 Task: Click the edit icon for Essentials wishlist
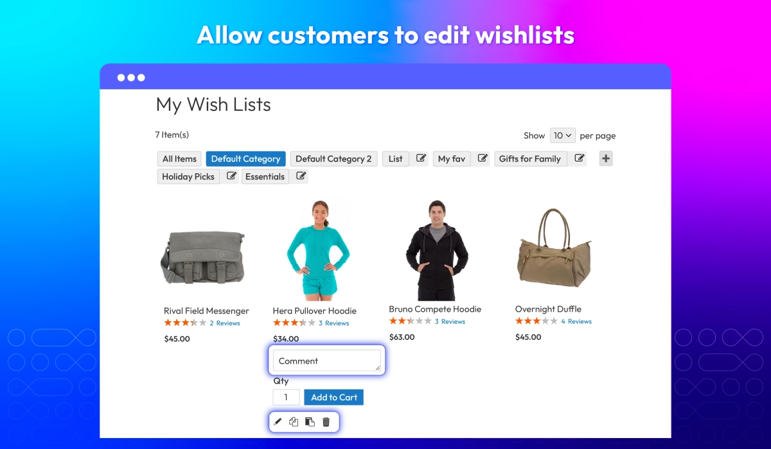301,176
